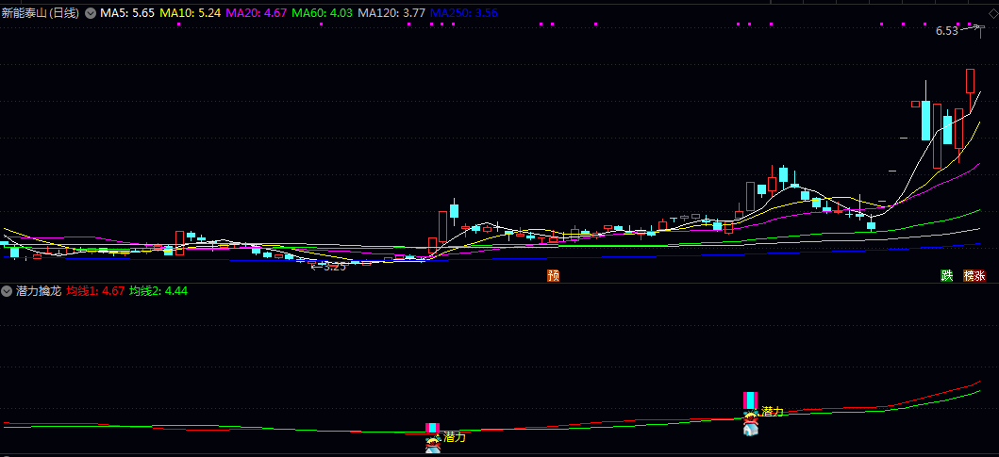The height and width of the screenshot is (457, 999).
Task: Click the 均线2: 4.44 label
Action: 158,291
